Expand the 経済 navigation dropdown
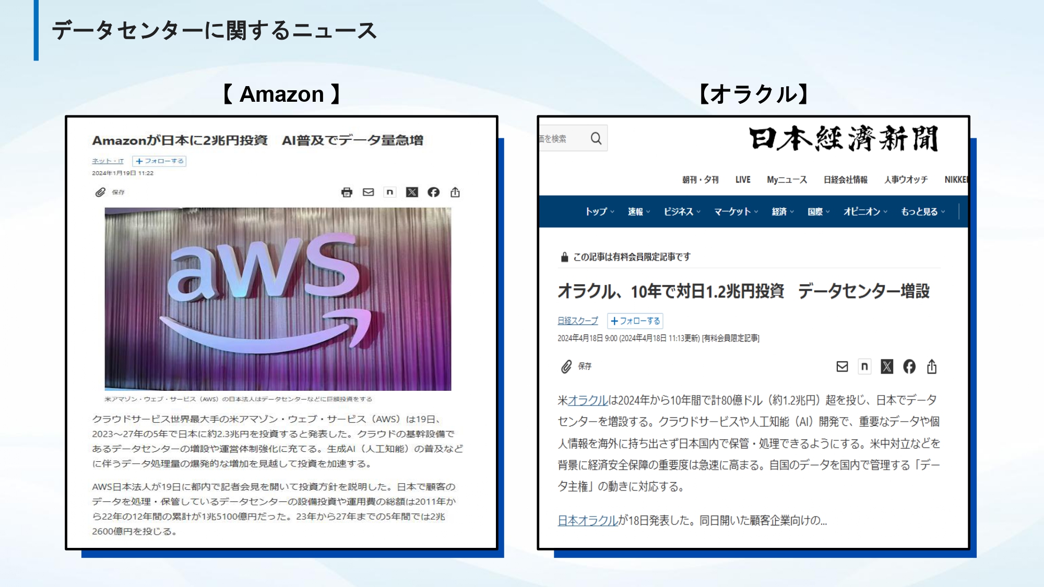The width and height of the screenshot is (1044, 587). pos(783,211)
